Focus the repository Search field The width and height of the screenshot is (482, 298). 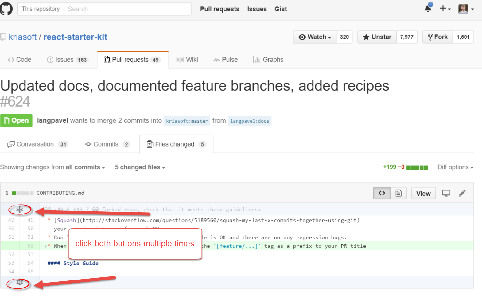[x=127, y=9]
